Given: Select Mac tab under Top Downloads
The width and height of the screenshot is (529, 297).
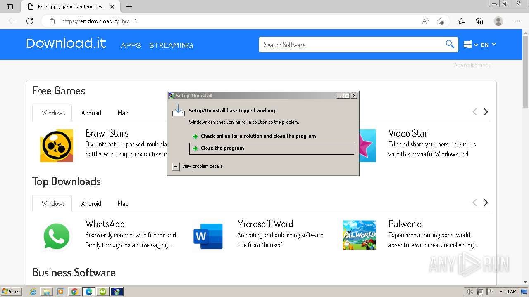Looking at the screenshot, I should (123, 203).
